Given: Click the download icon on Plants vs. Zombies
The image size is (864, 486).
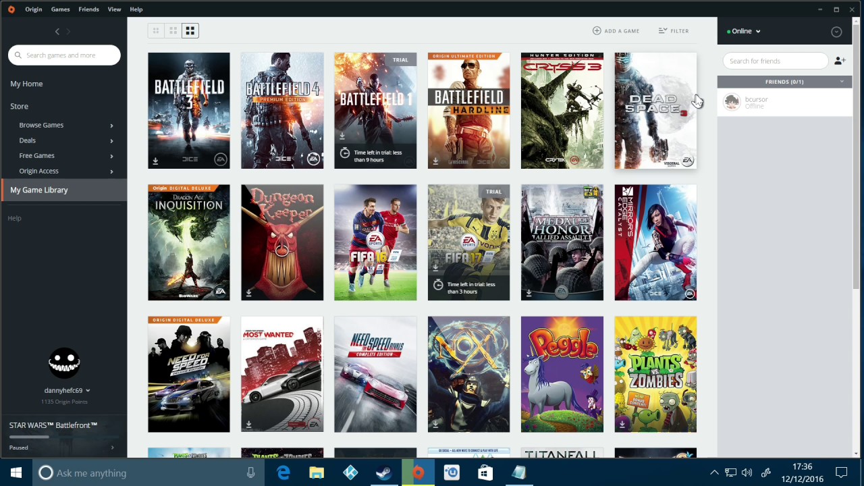Looking at the screenshot, I should [622, 425].
